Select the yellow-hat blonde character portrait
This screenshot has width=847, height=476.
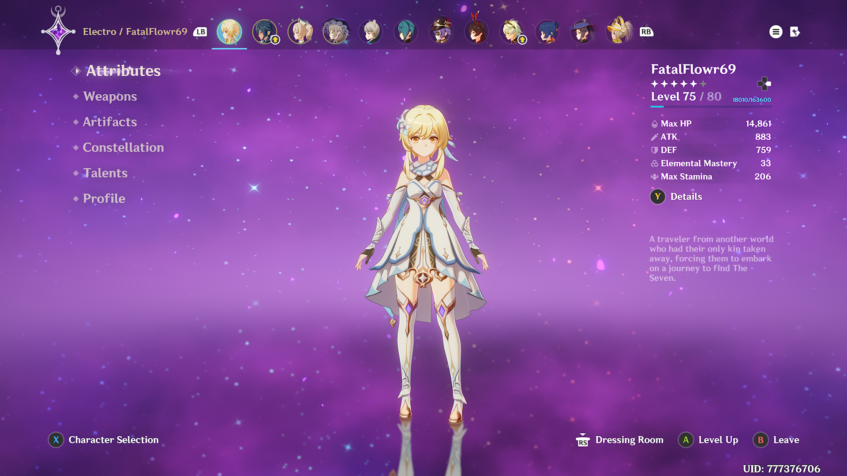[x=618, y=32]
